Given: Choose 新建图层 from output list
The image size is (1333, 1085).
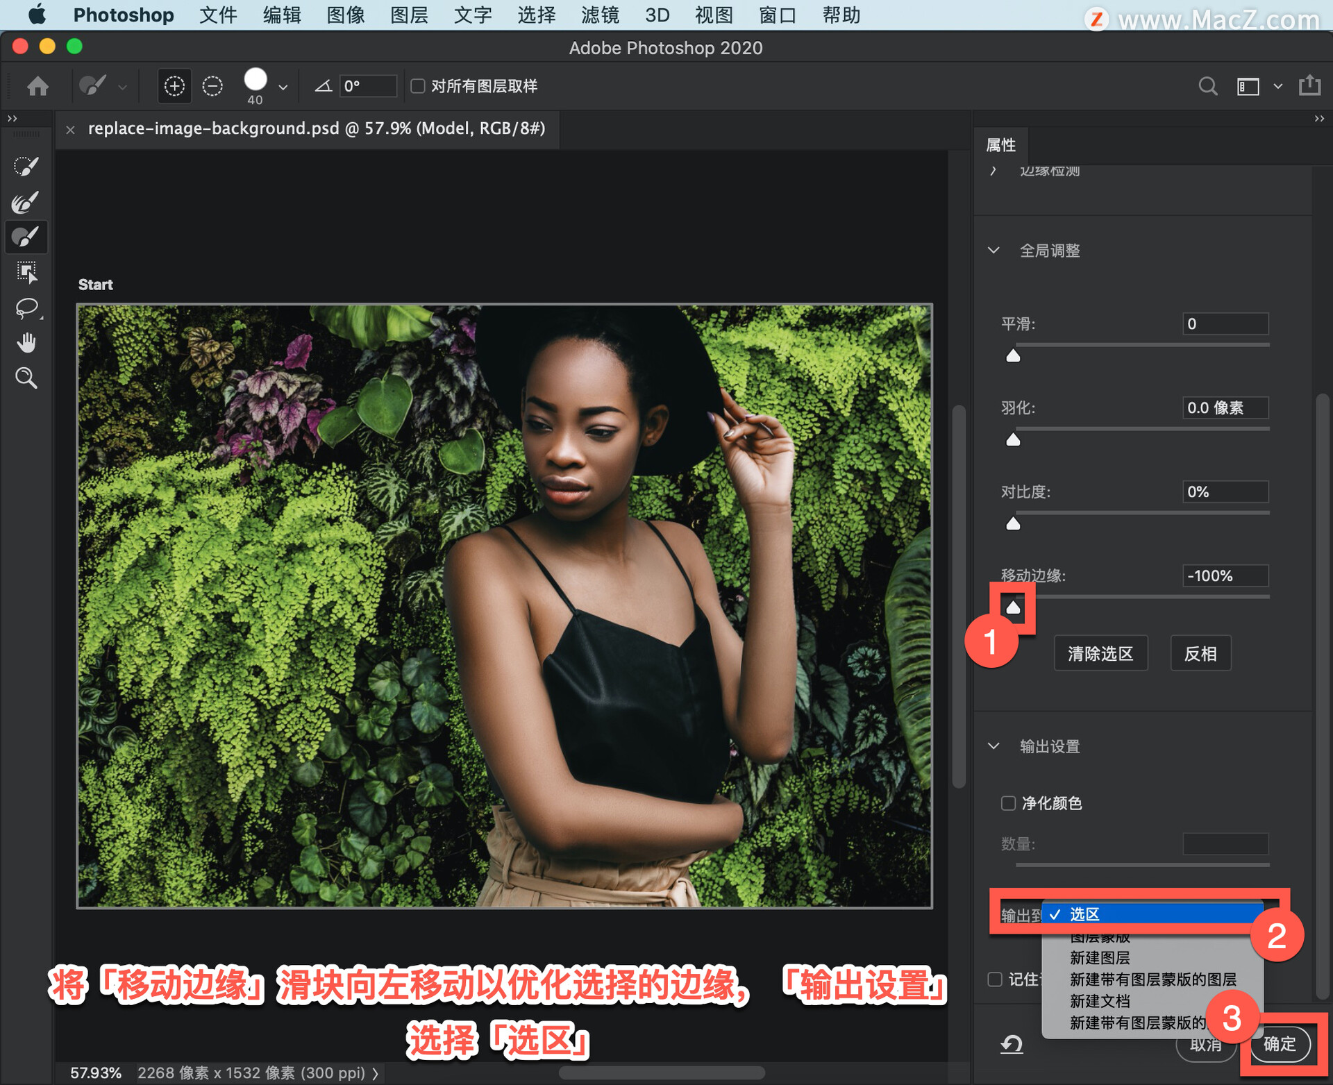Looking at the screenshot, I should coord(1100,958).
